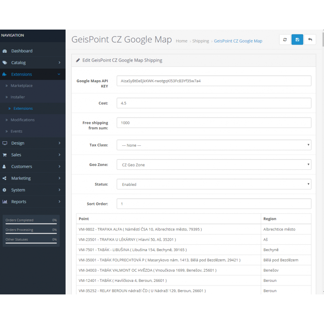
Task: Click the Google Maps API KEY field
Action: [214, 81]
